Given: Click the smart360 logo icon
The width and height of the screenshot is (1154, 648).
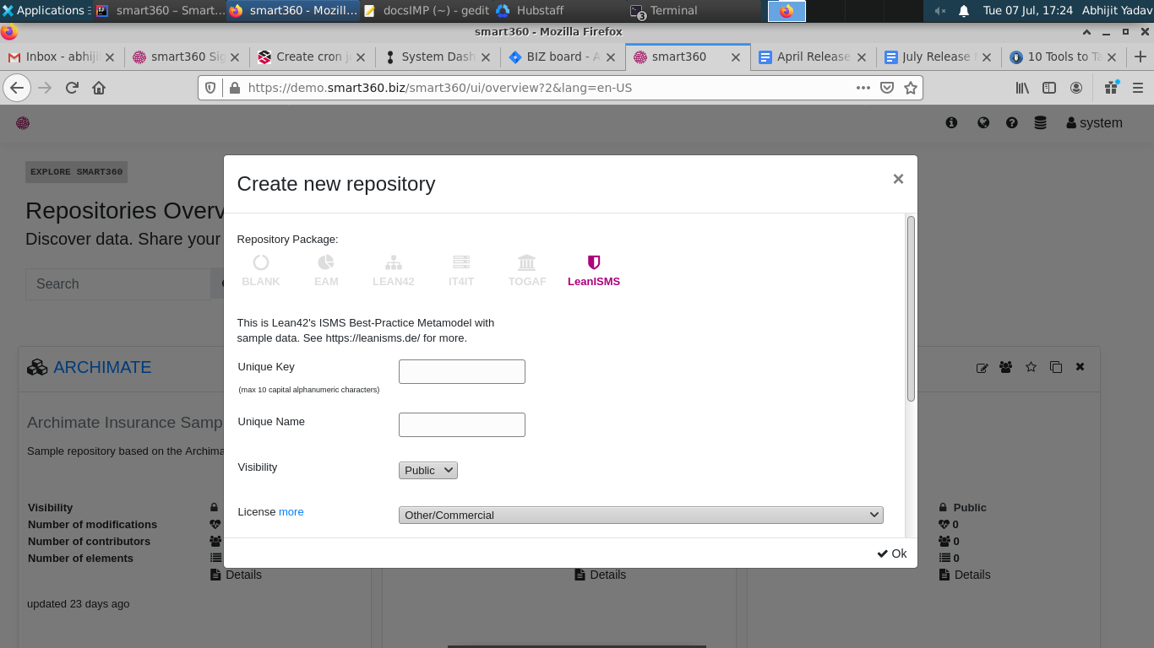Looking at the screenshot, I should pos(23,123).
